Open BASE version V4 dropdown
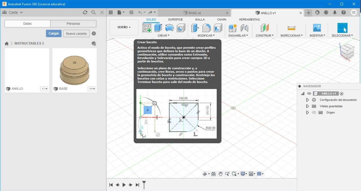This screenshot has height=191, width=361. 92,89
